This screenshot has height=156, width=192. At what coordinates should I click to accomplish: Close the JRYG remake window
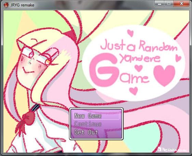[x=181, y=4]
